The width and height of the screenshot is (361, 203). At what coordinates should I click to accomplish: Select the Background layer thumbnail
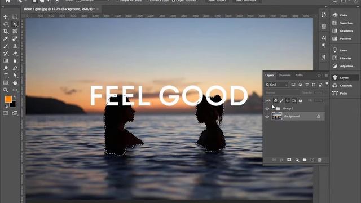point(277,116)
